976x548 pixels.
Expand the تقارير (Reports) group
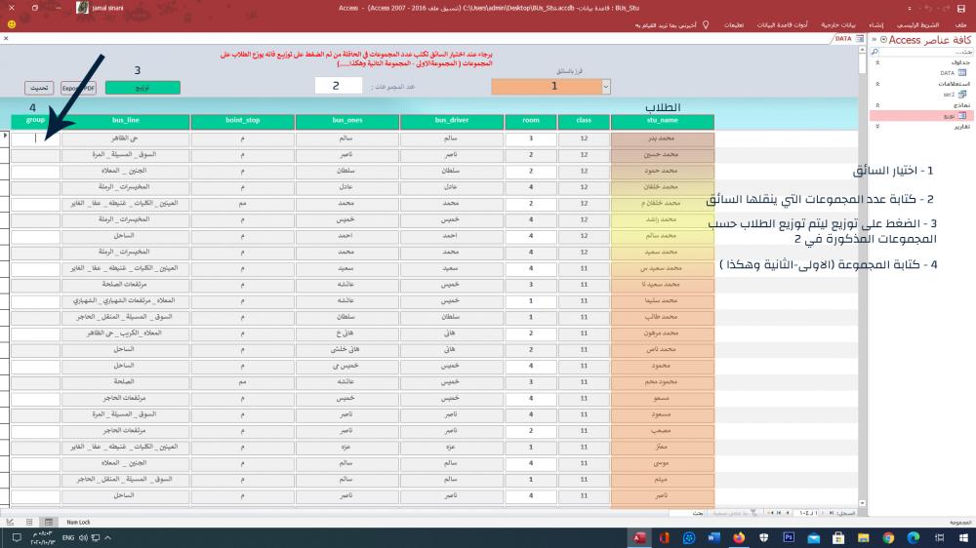point(877,126)
